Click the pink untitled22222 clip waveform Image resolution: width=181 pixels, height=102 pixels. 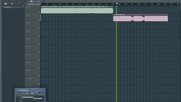(141, 19)
